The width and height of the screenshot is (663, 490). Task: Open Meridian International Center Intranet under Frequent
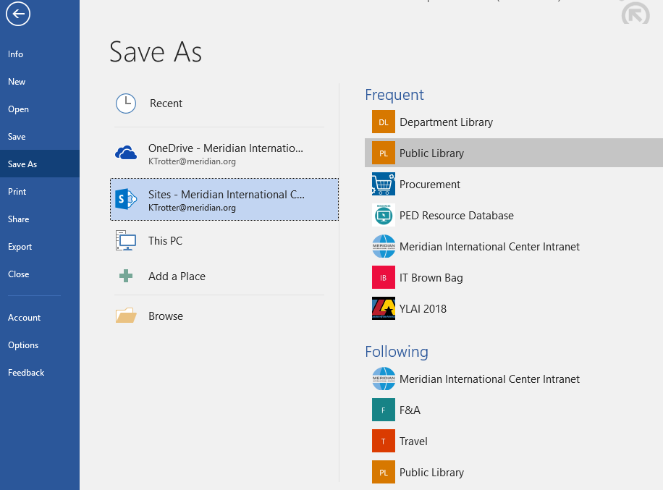[489, 247]
